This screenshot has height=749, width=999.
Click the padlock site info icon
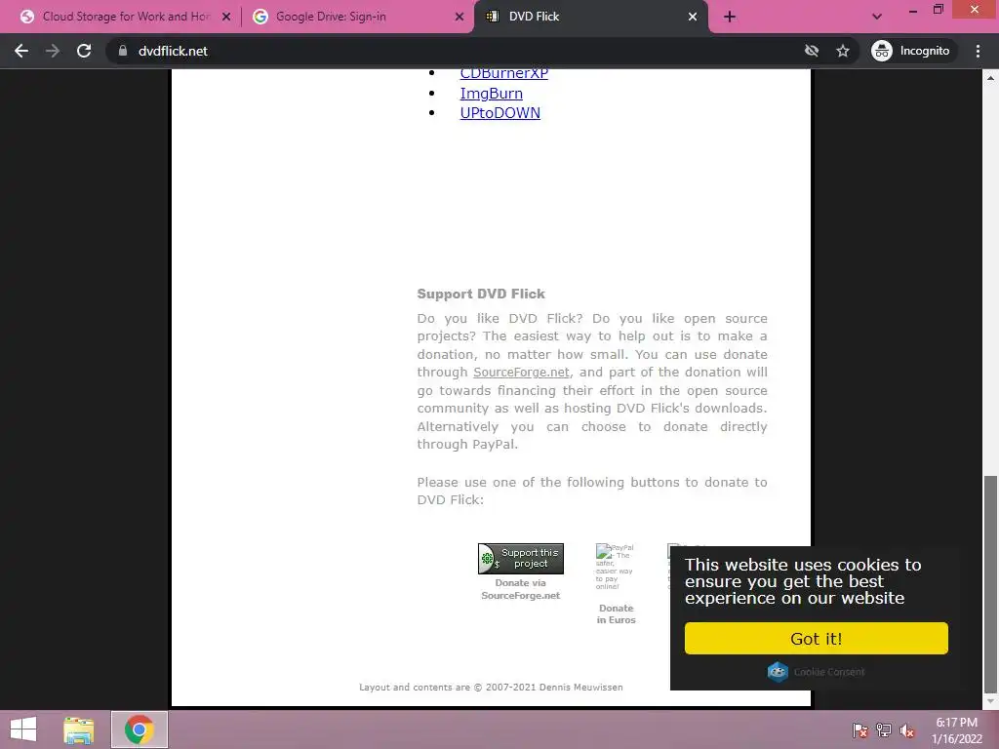pyautogui.click(x=123, y=51)
